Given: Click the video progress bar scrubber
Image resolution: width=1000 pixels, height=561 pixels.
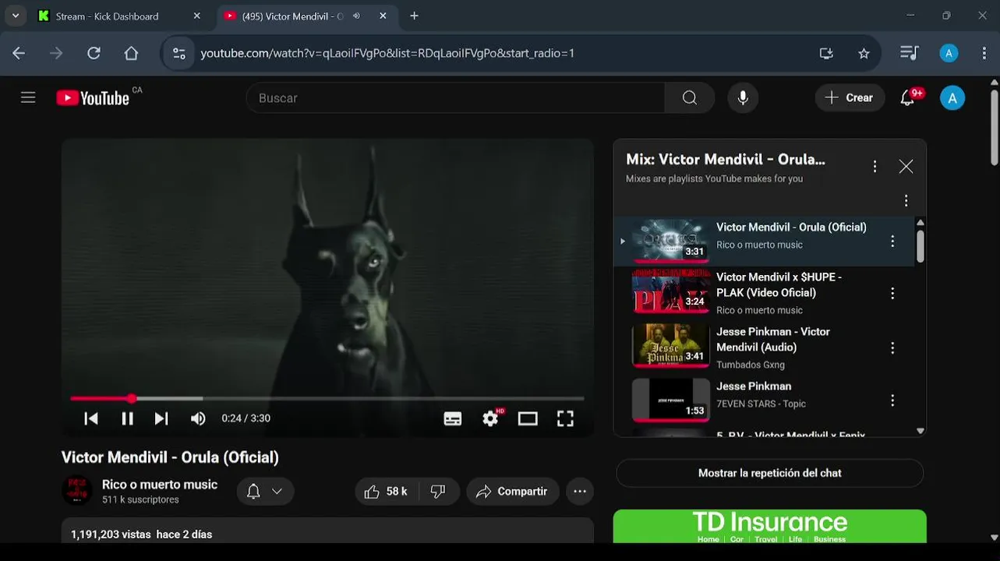Looking at the screenshot, I should pos(132,398).
